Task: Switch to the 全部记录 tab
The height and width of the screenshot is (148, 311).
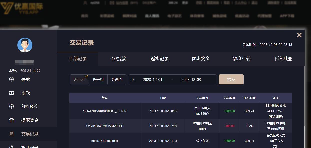Action: pos(78,59)
